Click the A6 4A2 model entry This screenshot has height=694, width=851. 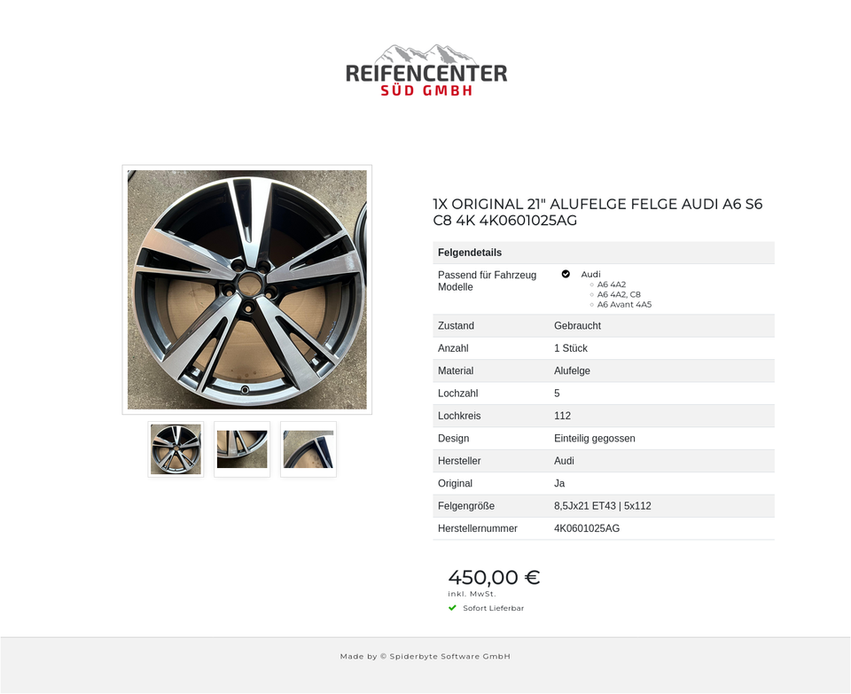click(611, 285)
